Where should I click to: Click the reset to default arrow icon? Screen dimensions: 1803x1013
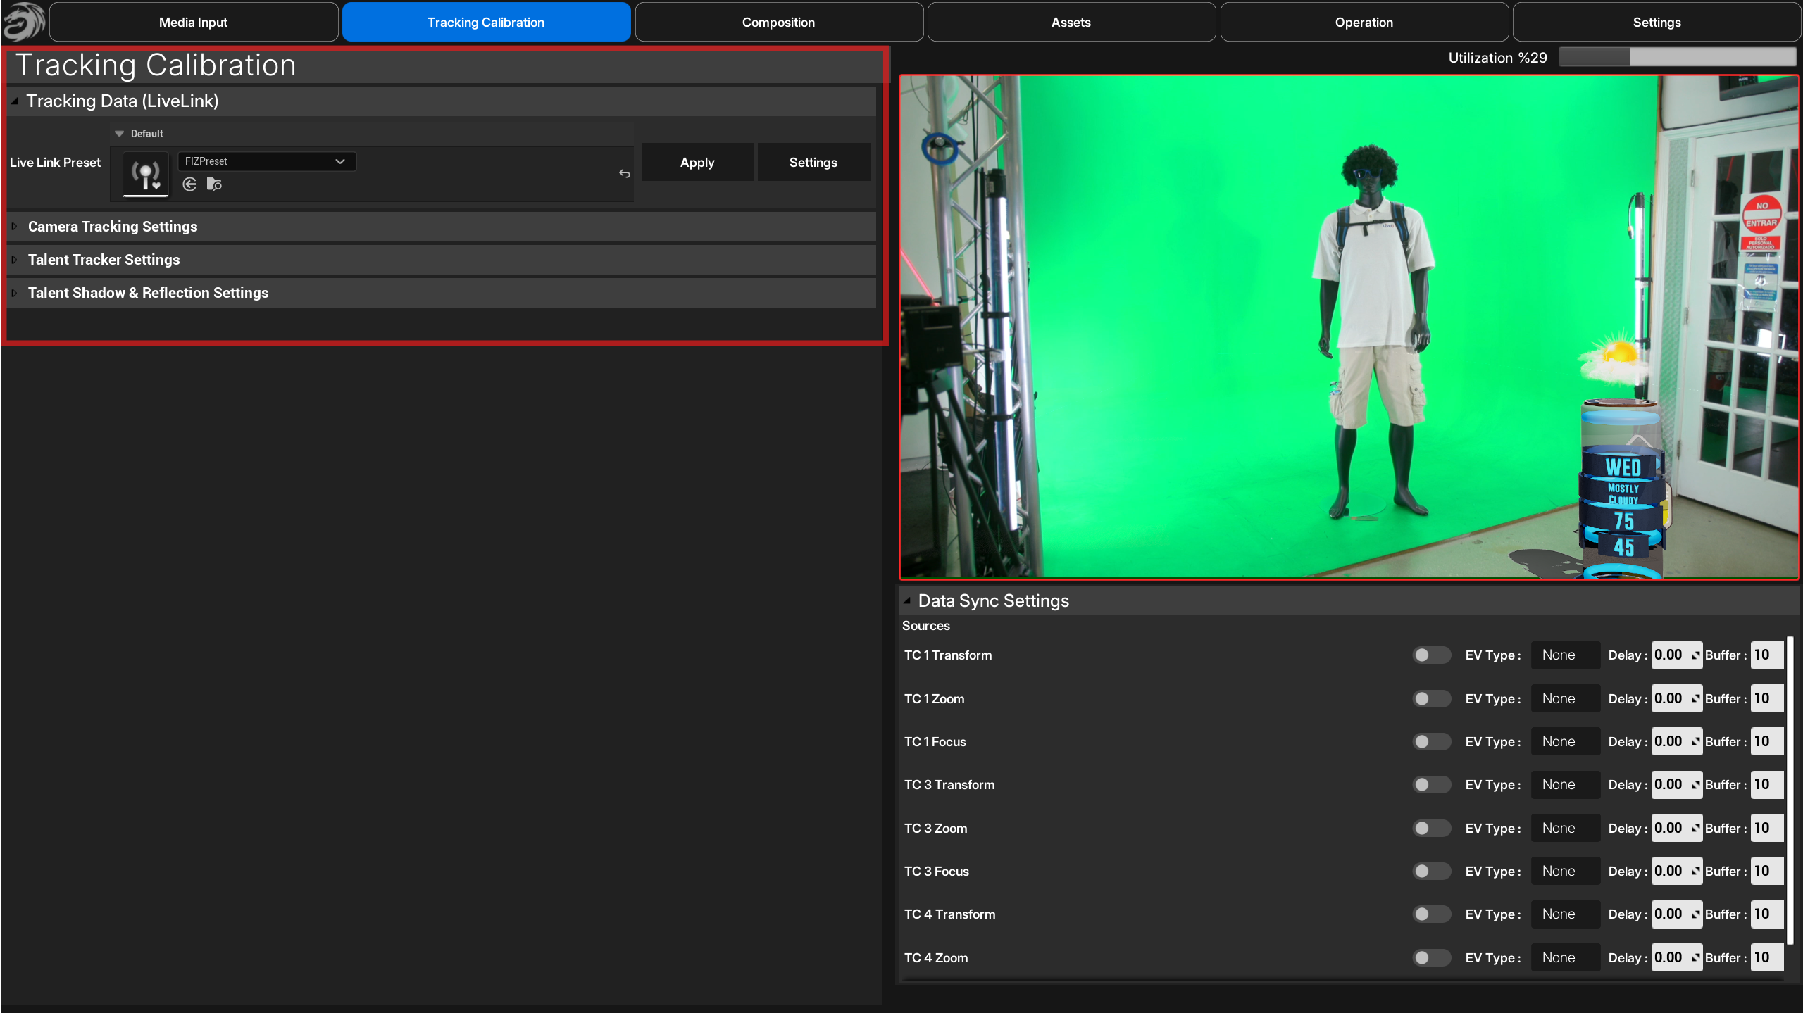(625, 174)
